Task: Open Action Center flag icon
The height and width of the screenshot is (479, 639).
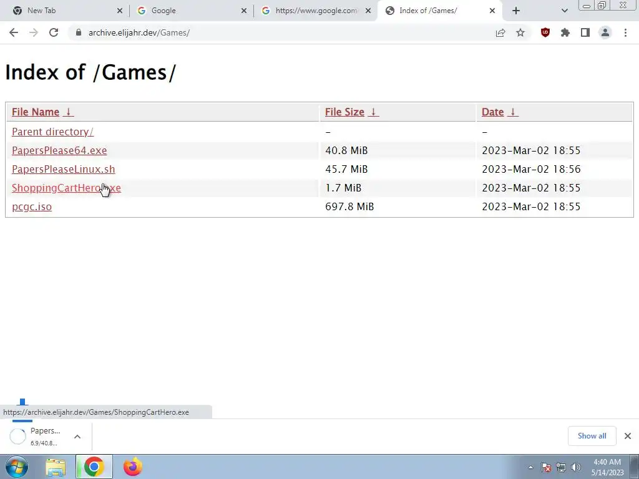Action: tap(545, 467)
